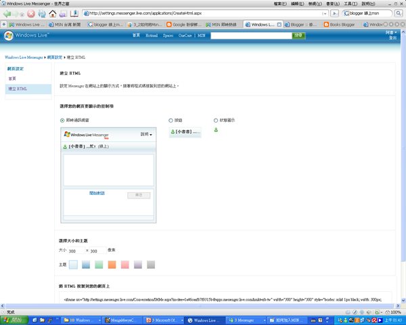Viewport: 406px width, 325px height.
Task: Click the green 搜尋 search button
Action: click(298, 35)
